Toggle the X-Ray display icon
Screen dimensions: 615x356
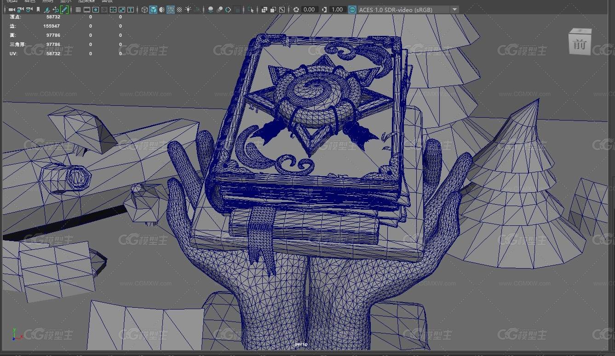tap(264, 10)
